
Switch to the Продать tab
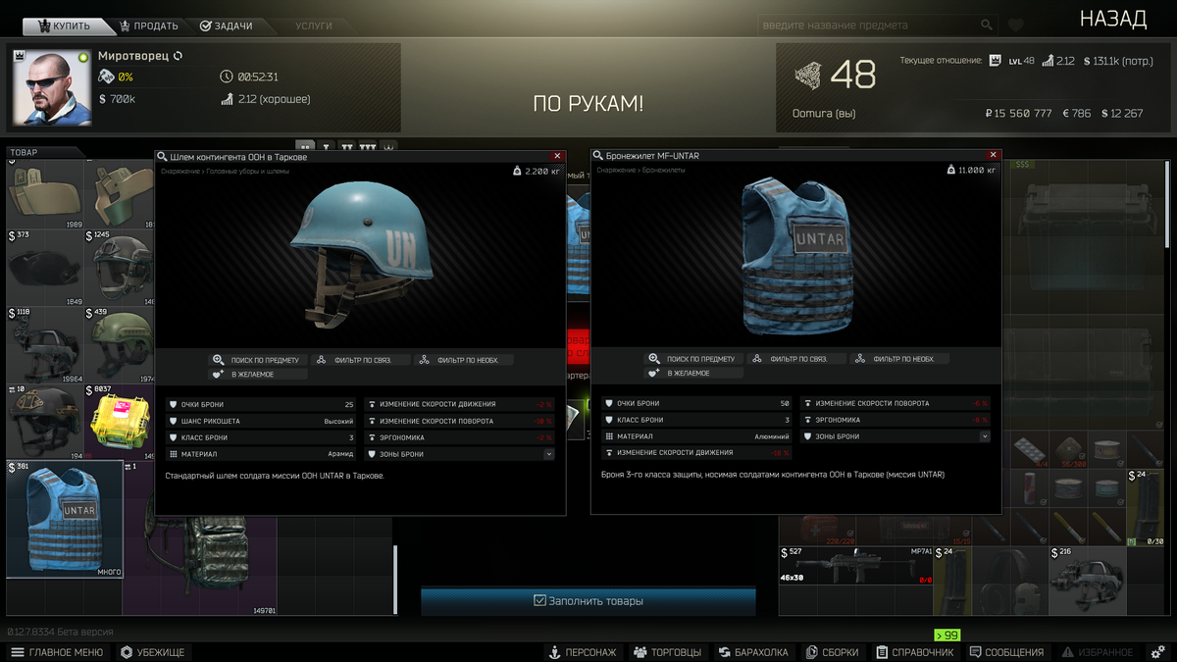pyautogui.click(x=149, y=25)
